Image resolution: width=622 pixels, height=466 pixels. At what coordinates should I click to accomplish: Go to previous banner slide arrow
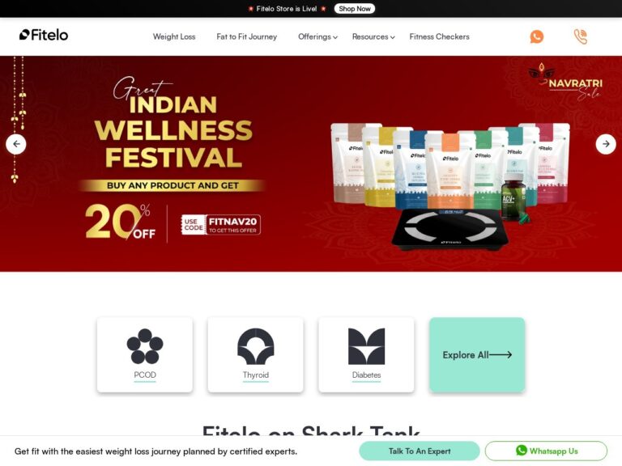coord(16,144)
